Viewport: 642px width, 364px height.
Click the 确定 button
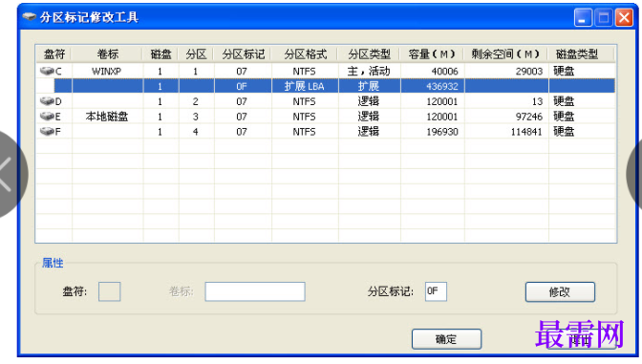(x=446, y=339)
